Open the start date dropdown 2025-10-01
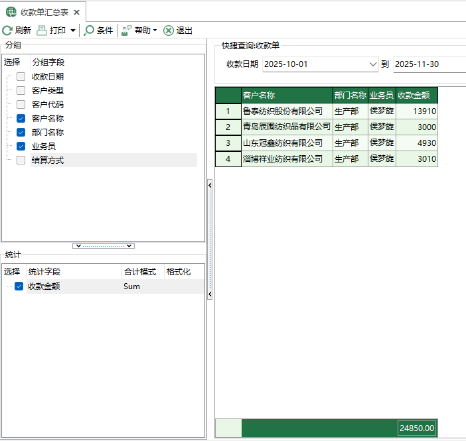 click(x=372, y=64)
